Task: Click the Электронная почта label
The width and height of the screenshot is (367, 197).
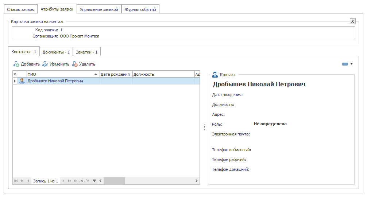Action: click(x=231, y=134)
